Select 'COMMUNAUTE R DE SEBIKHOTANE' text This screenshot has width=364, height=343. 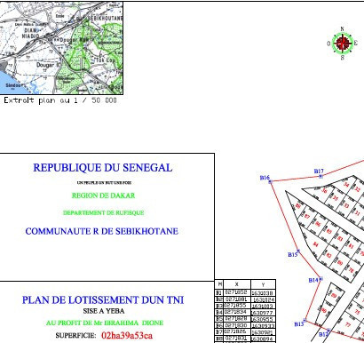click(102, 231)
